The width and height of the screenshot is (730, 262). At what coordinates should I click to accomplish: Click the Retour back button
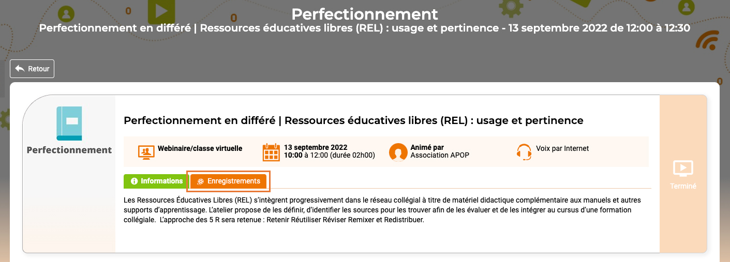click(32, 69)
